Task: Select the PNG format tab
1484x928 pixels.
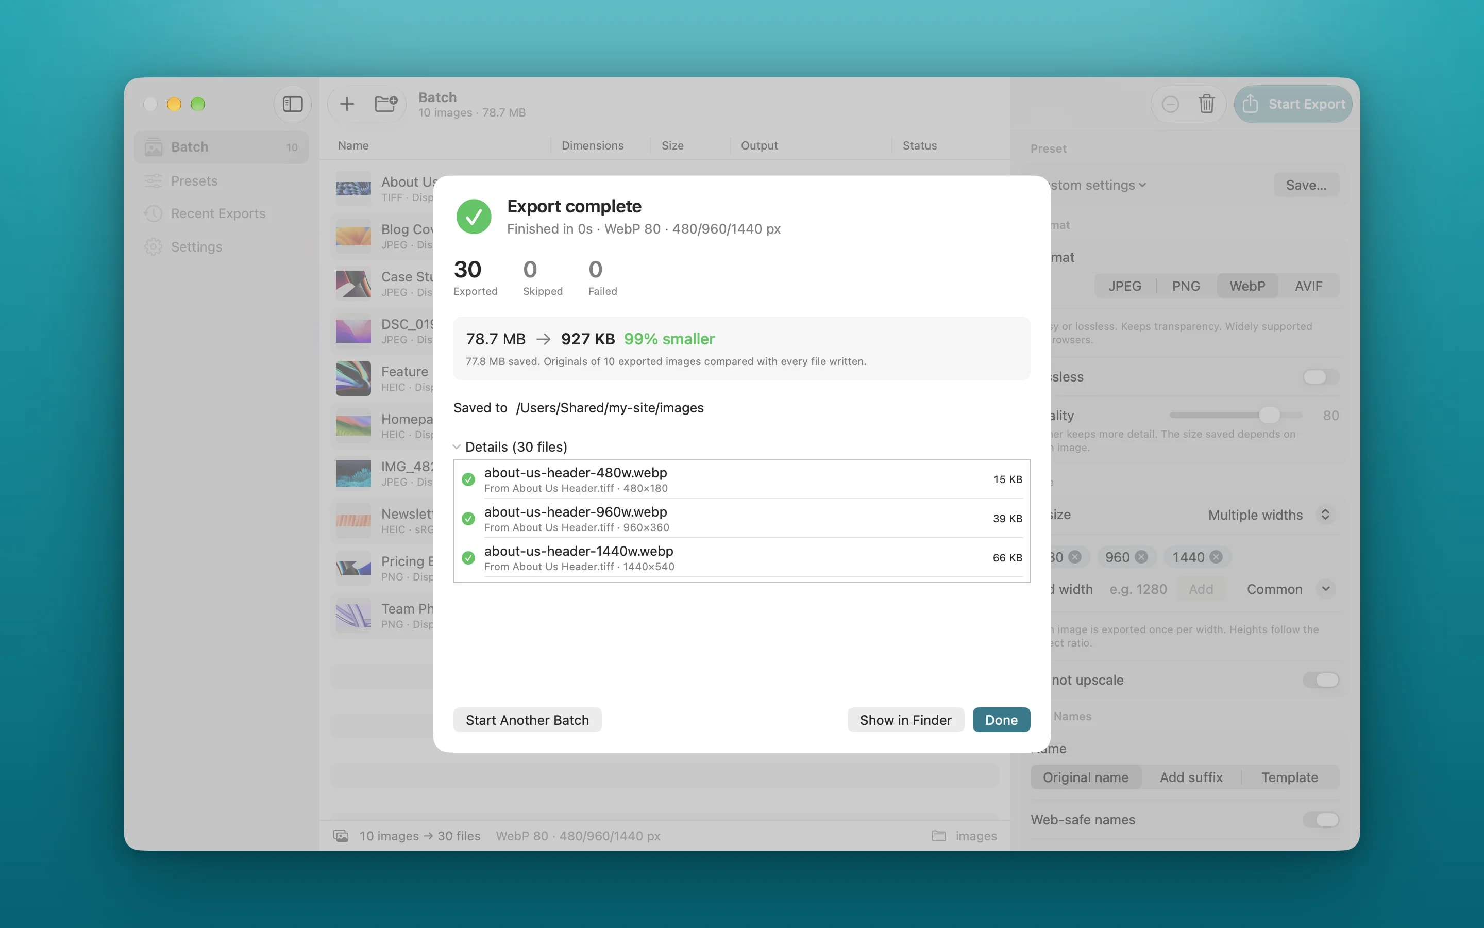Action: click(1186, 286)
